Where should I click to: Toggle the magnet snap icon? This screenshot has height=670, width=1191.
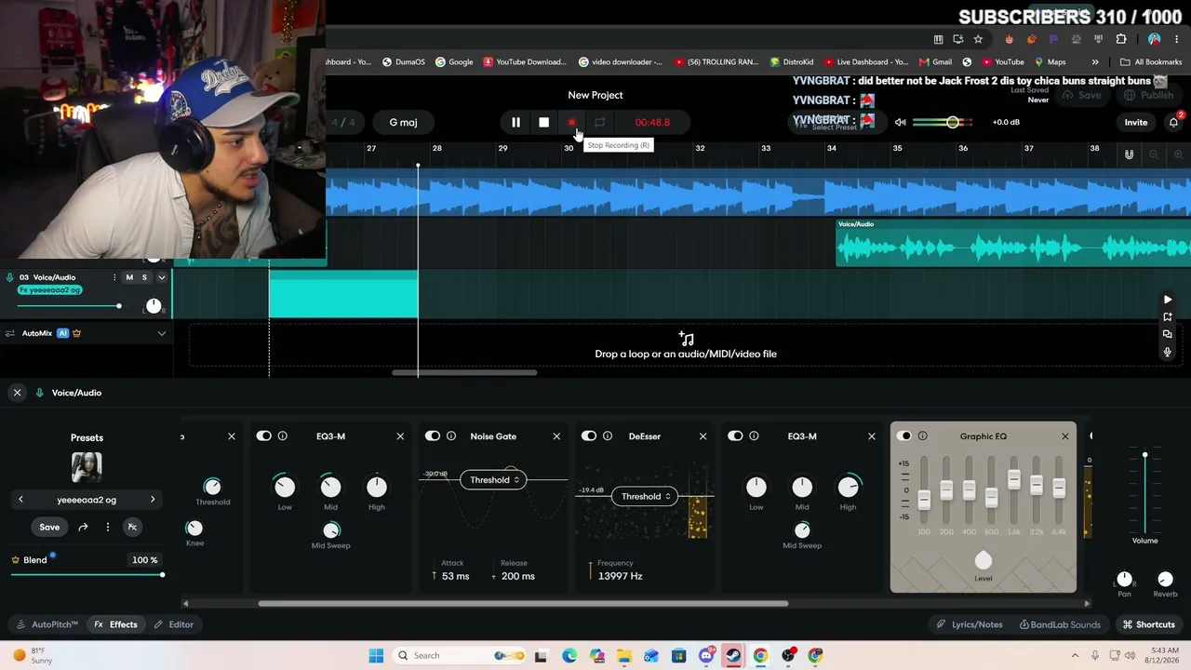coord(1129,154)
